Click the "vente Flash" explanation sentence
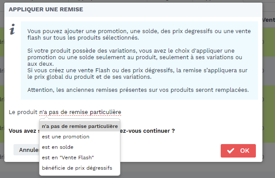 [137, 74]
